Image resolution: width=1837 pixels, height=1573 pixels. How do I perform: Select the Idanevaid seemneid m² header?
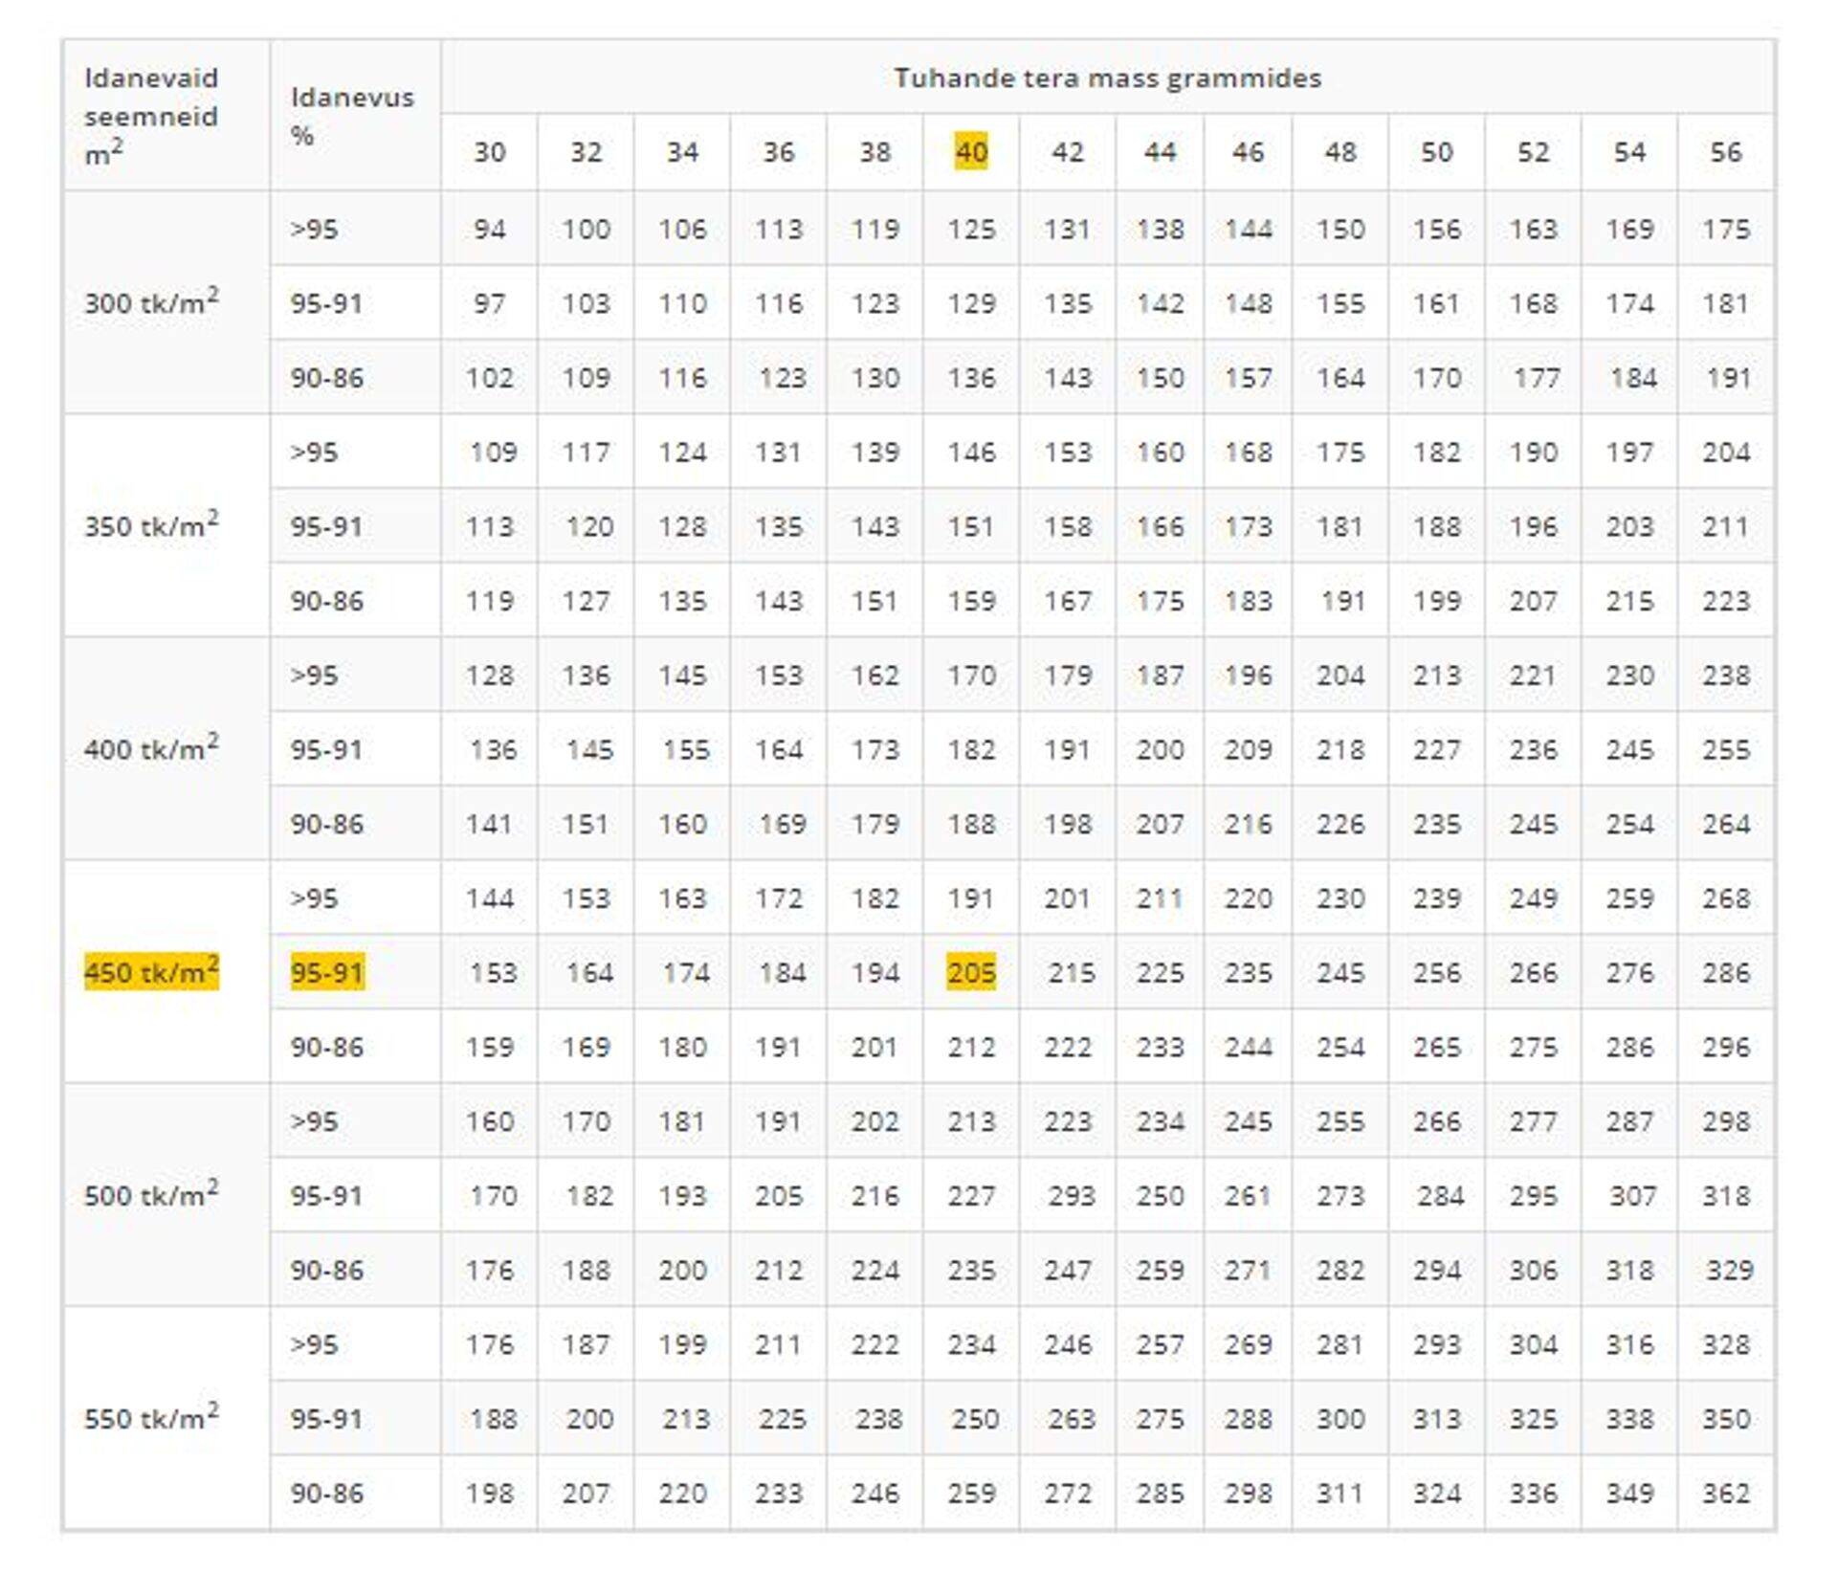(151, 115)
